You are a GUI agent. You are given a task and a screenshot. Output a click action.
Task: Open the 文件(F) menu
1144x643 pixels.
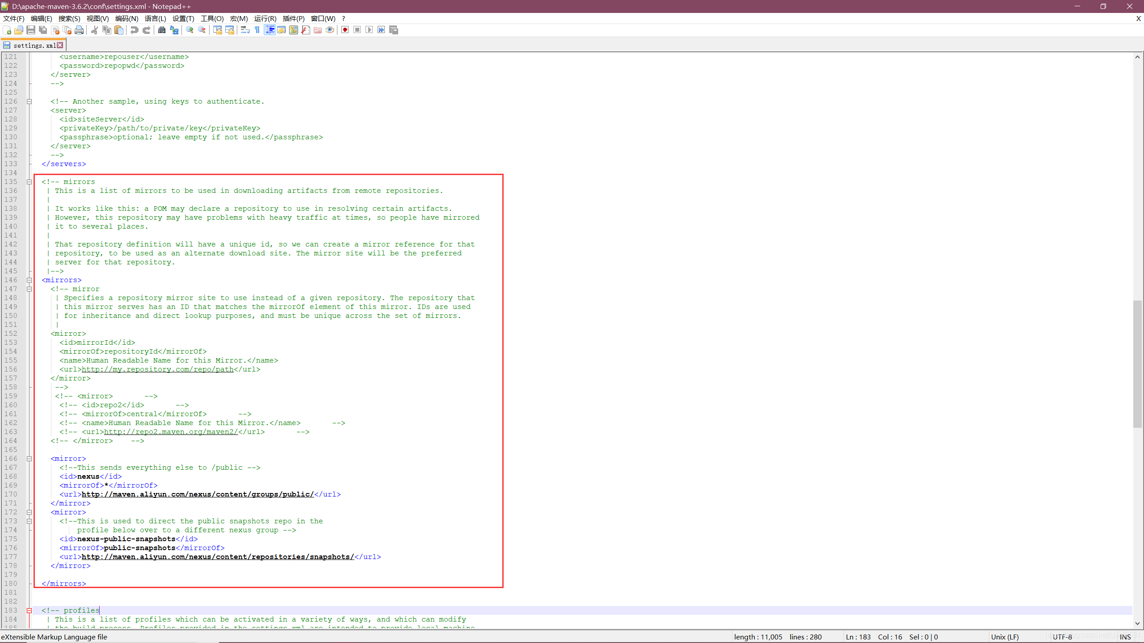tap(14, 18)
